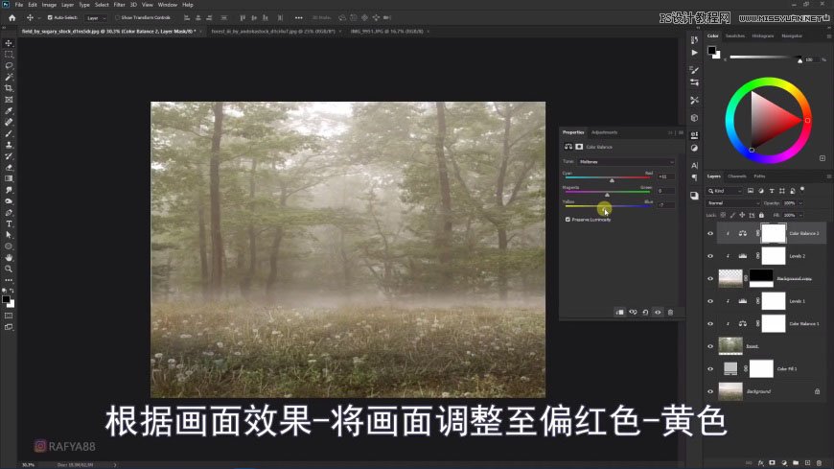Click the Cyan-Red slider handle
The height and width of the screenshot is (469, 834).
point(612,180)
